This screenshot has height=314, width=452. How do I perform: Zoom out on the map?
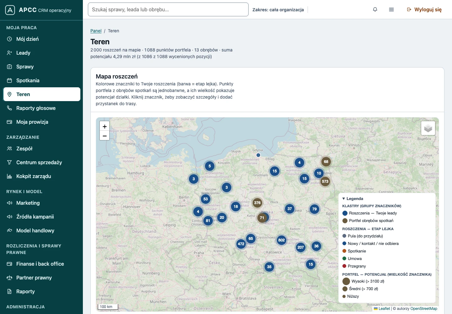click(105, 136)
